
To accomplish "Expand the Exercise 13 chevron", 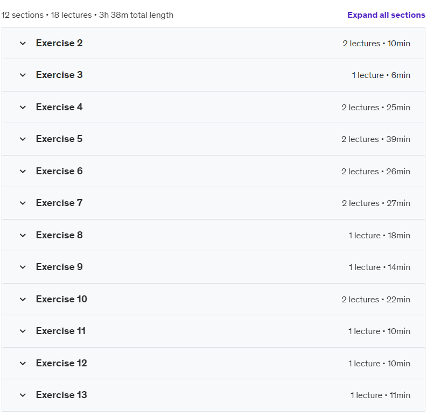I will 23,395.
